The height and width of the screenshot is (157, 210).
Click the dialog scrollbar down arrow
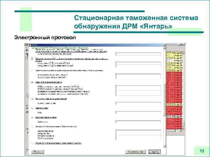164,146
